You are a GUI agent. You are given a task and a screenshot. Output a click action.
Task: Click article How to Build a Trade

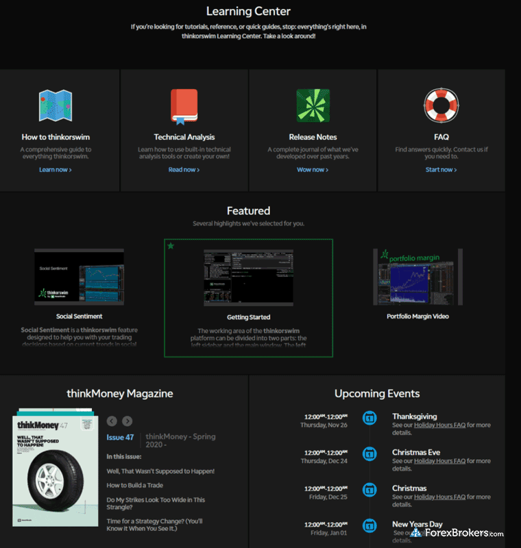pyautogui.click(x=134, y=486)
